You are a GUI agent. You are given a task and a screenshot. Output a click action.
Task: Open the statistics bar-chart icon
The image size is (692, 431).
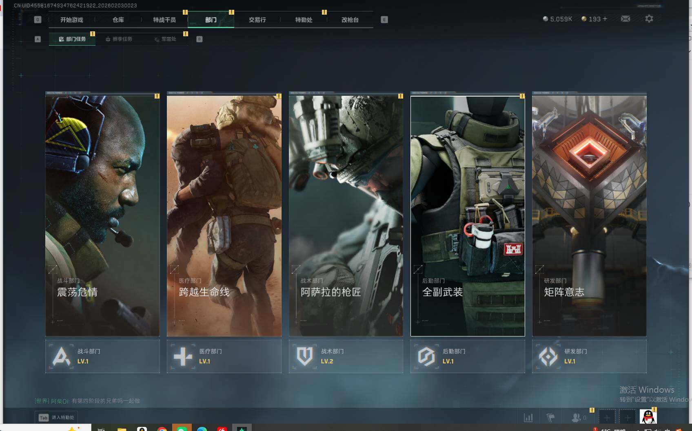528,418
